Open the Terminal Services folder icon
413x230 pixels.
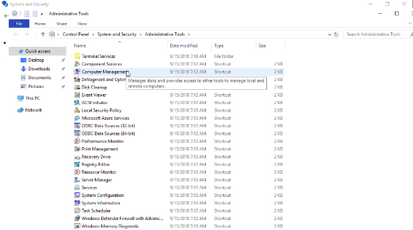coord(77,56)
